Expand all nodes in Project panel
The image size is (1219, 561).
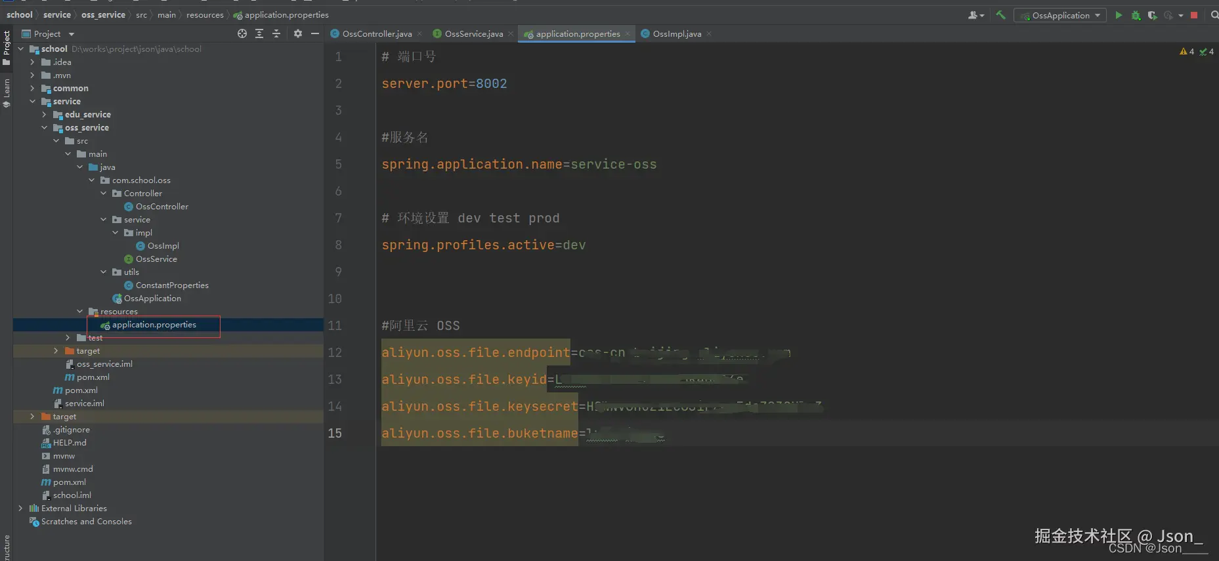[259, 33]
